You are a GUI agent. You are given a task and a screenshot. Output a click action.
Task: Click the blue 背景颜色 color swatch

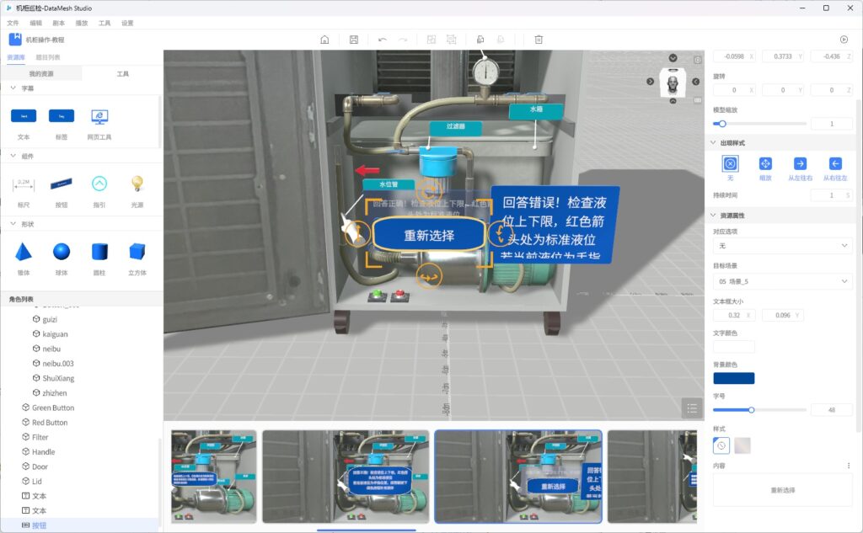(x=733, y=378)
